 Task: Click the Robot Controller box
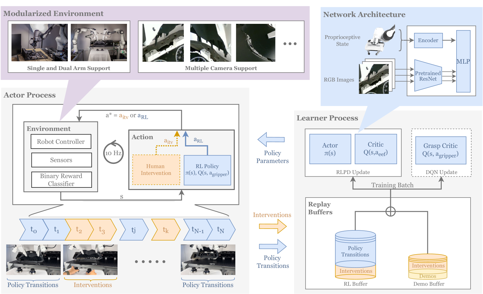61,142
